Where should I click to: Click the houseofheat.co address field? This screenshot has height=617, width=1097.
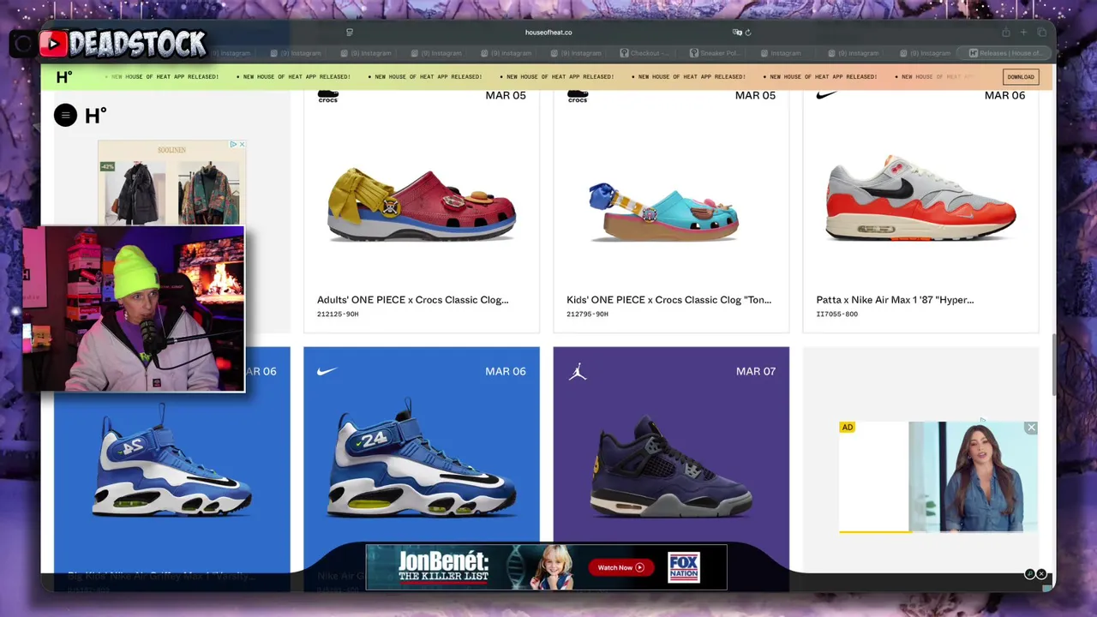(548, 33)
